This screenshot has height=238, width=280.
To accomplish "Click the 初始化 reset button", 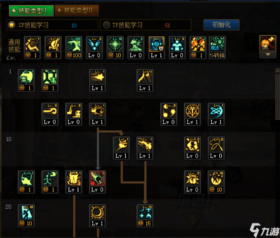I will (221, 25).
